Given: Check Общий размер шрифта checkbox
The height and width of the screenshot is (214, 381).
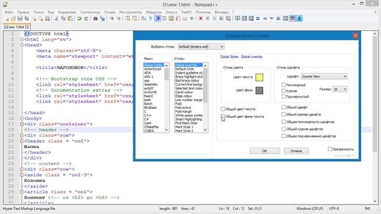Looking at the screenshot, I should [283, 114].
